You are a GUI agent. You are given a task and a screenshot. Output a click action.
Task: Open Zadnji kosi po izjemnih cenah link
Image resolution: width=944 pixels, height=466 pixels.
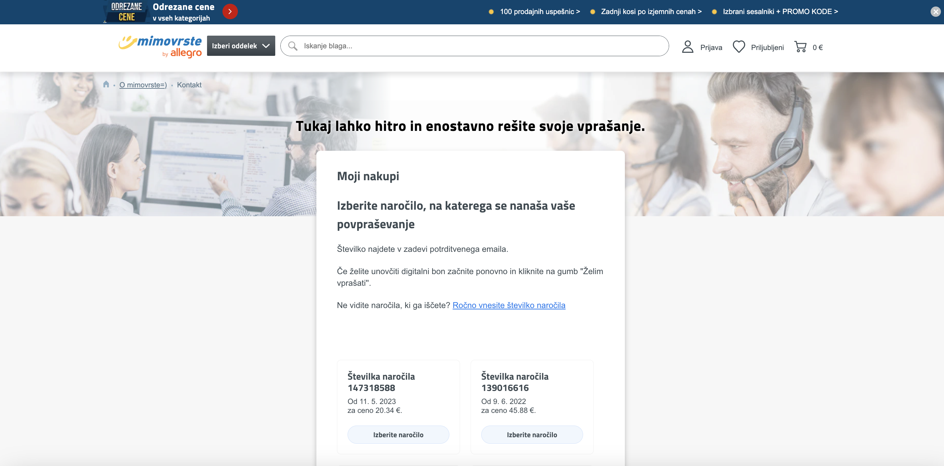[x=651, y=12]
